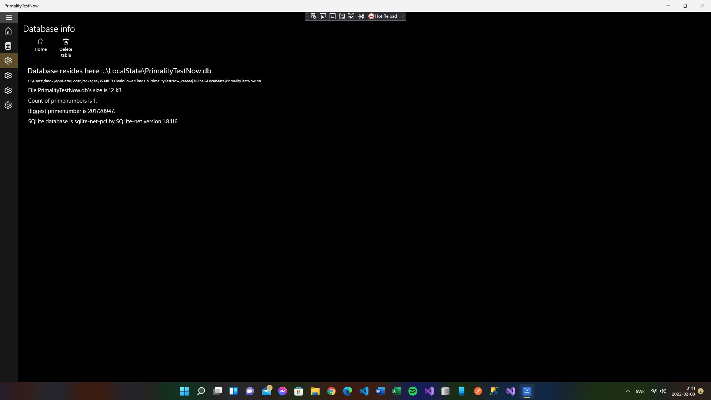Click the Home command bar button
Viewport: 711px width, 400px height.
41,44
